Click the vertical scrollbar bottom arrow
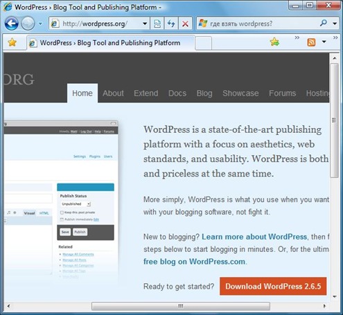This screenshot has height=315, width=343. (335, 296)
